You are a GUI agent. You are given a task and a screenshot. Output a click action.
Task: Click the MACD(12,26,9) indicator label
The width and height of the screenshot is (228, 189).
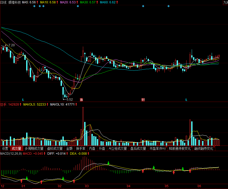[x=11, y=154]
